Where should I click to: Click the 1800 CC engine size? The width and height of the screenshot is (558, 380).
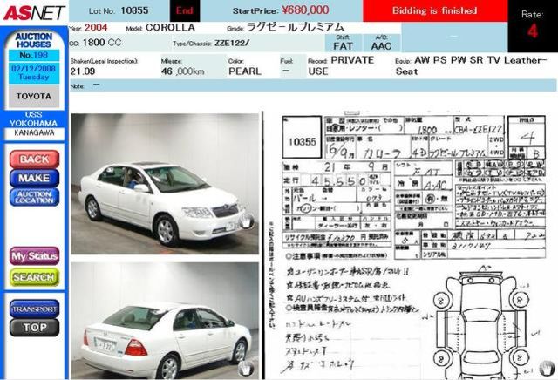point(102,43)
